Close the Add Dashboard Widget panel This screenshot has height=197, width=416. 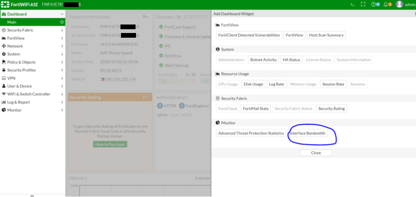point(316,153)
